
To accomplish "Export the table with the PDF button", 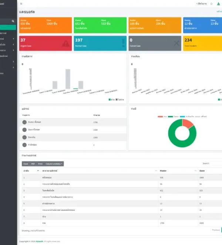I will pyautogui.click(x=33, y=164).
